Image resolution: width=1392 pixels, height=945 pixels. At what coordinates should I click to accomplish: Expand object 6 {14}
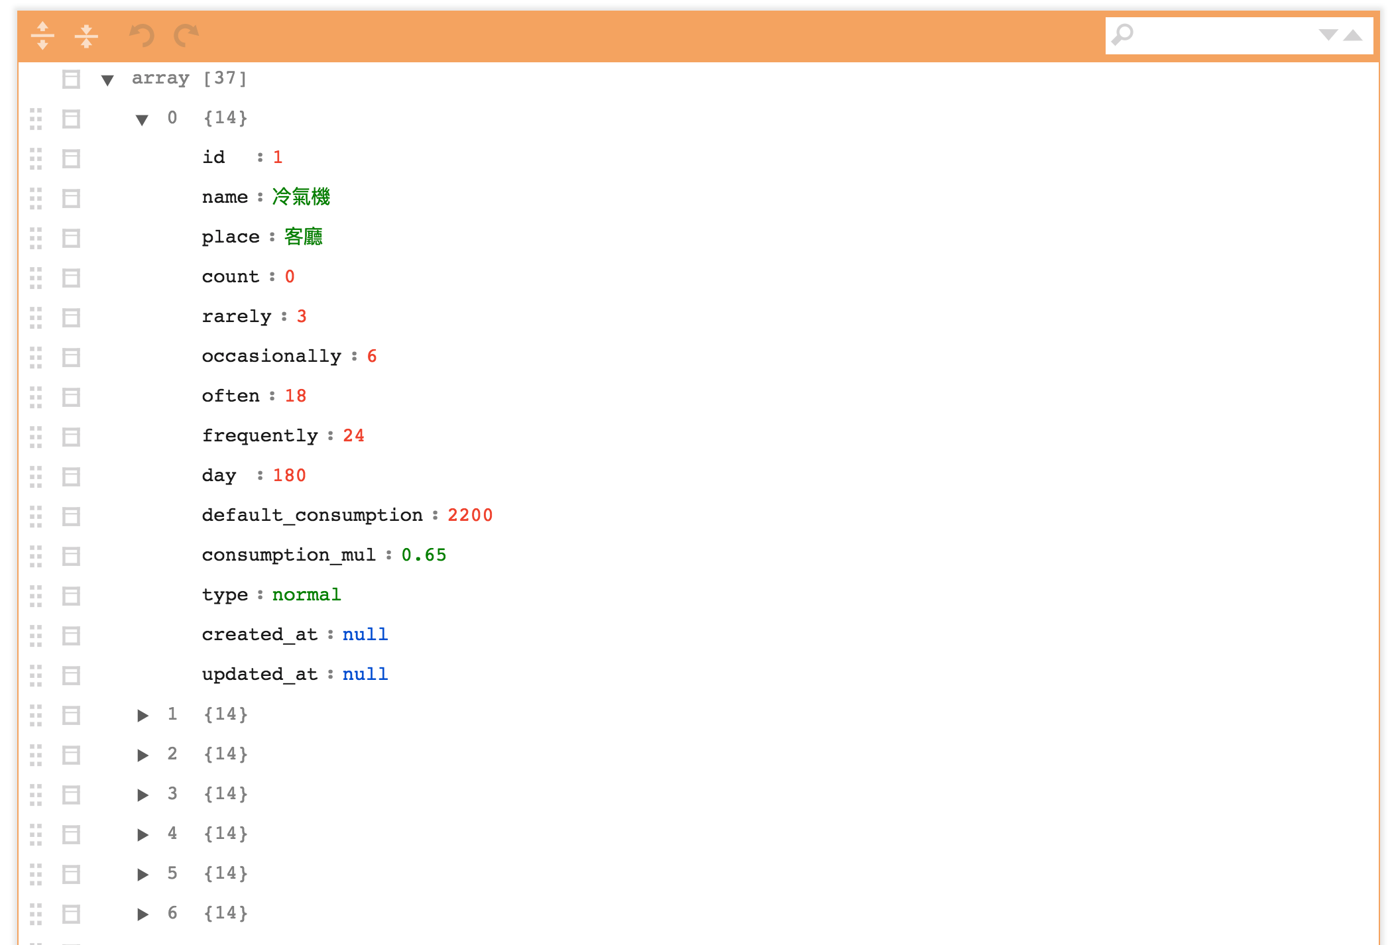tap(143, 914)
